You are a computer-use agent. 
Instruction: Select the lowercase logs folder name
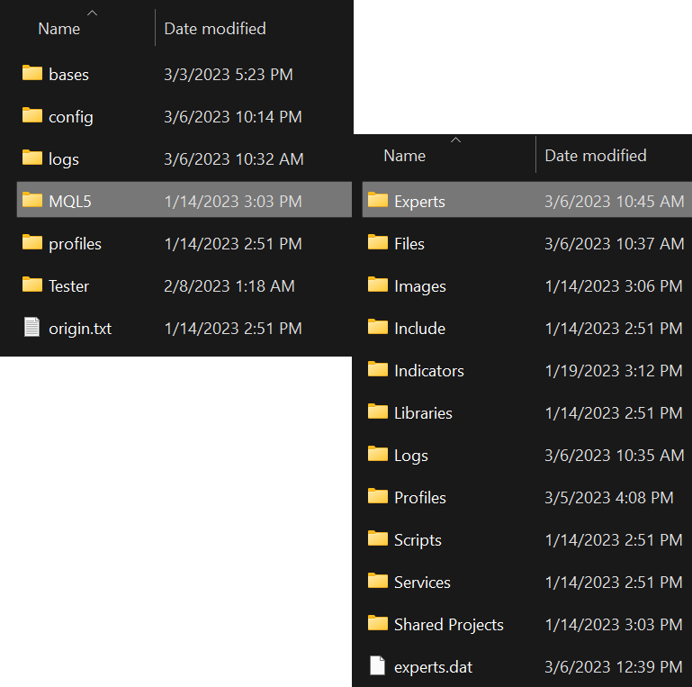click(64, 159)
